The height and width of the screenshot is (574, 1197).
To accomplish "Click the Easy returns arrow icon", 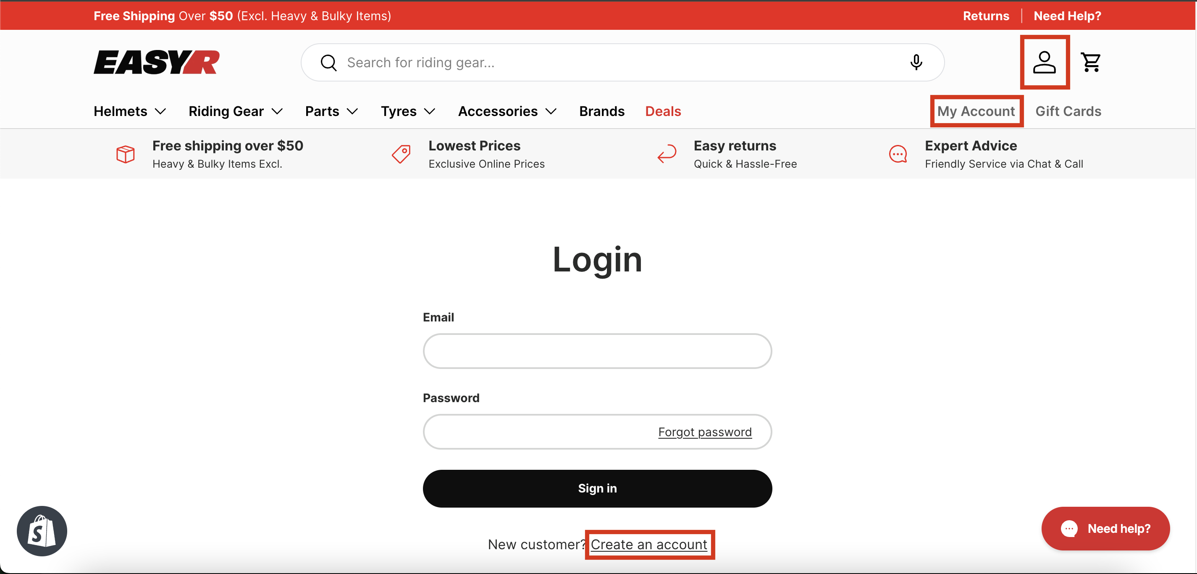I will [x=667, y=154].
